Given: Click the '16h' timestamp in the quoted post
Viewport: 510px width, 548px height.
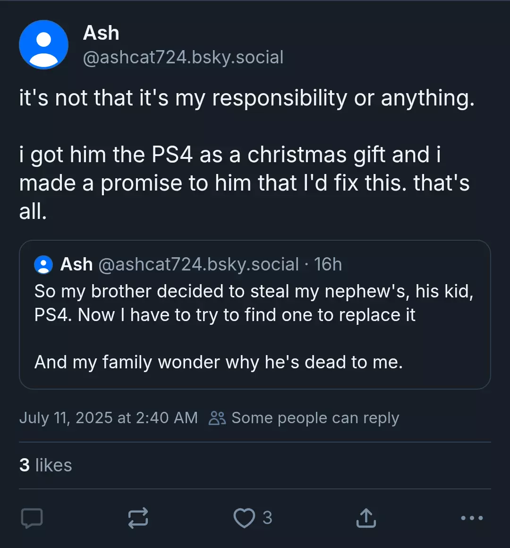Looking at the screenshot, I should tap(328, 264).
